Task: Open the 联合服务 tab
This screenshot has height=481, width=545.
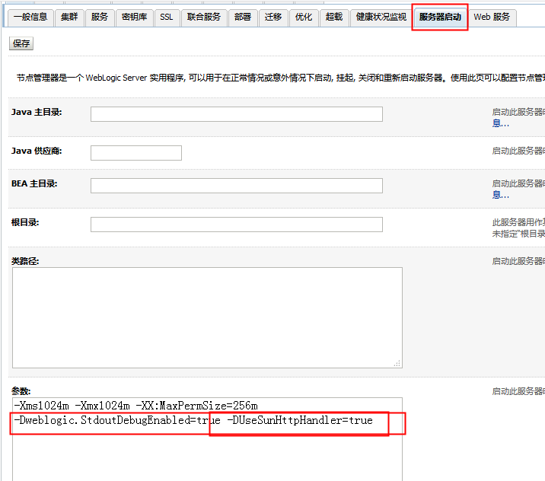Action: (204, 17)
